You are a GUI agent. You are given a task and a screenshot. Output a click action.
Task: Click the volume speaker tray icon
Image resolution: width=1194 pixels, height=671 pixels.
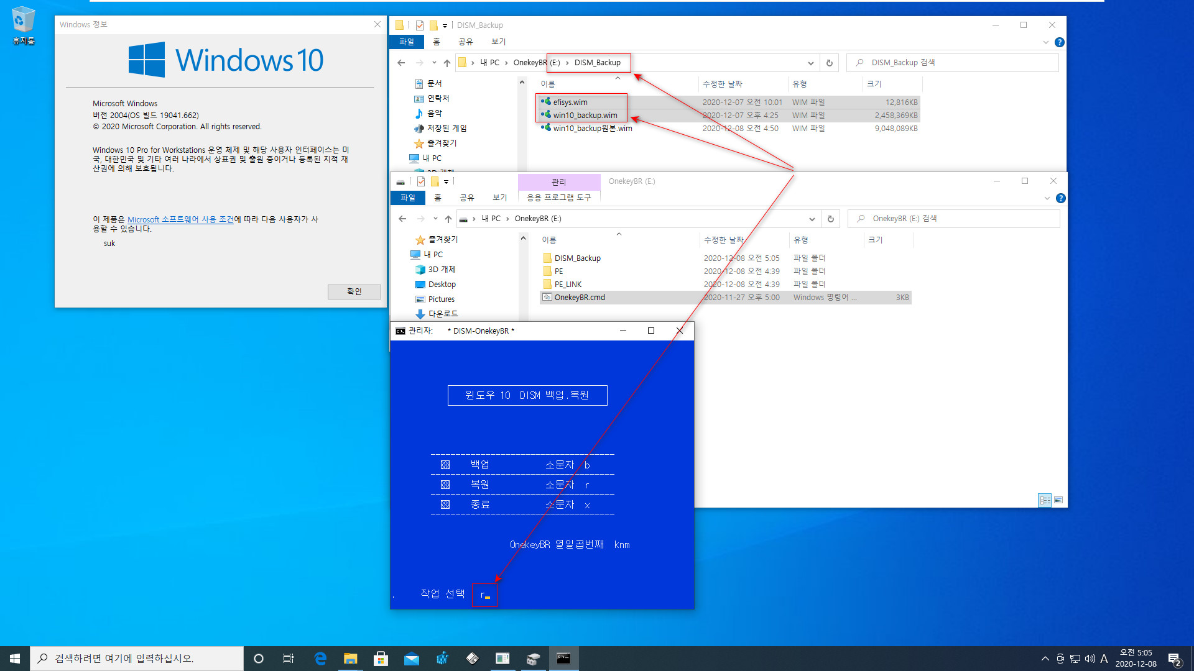click(1090, 659)
